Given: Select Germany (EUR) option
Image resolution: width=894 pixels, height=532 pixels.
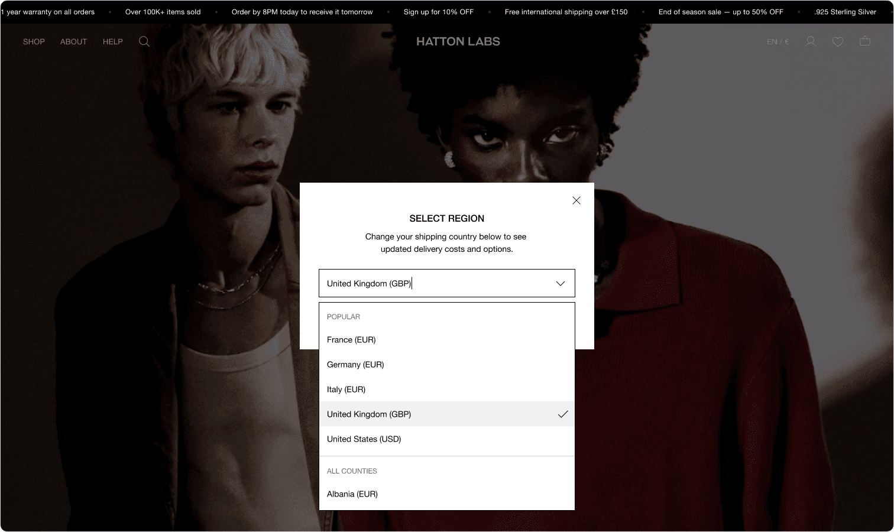Looking at the screenshot, I should point(447,365).
